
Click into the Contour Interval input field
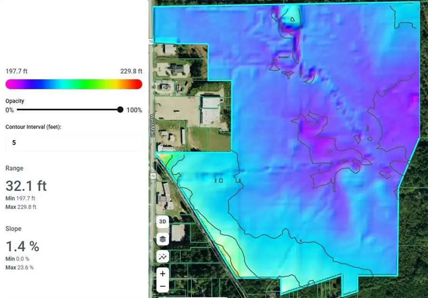[x=74, y=142]
